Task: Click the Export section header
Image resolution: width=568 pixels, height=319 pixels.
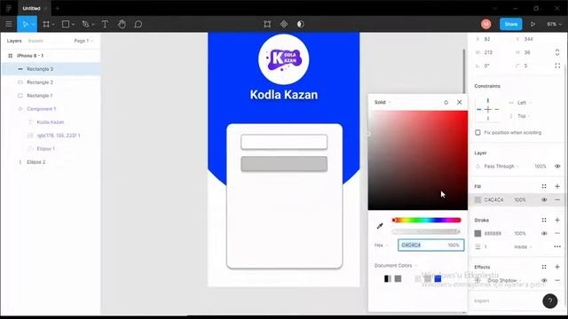Action: (x=482, y=301)
